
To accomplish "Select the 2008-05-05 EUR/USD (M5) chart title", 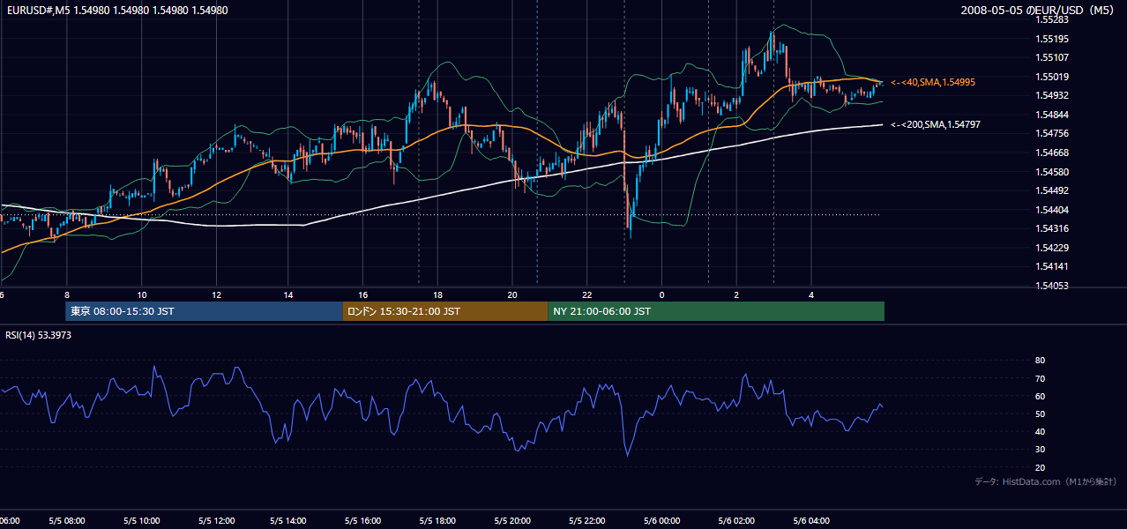I will [1038, 11].
